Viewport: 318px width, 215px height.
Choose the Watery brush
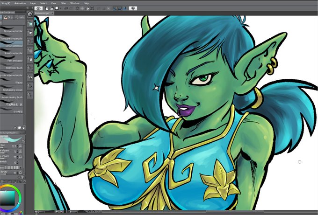tap(11, 81)
